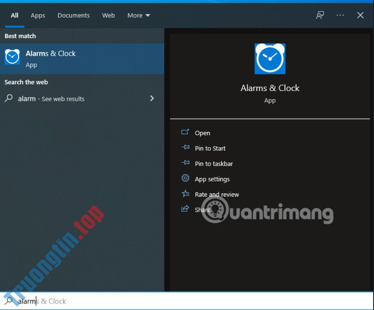This screenshot has height=310, width=374.
Task: Open App settings via gear icon
Action: [x=185, y=179]
